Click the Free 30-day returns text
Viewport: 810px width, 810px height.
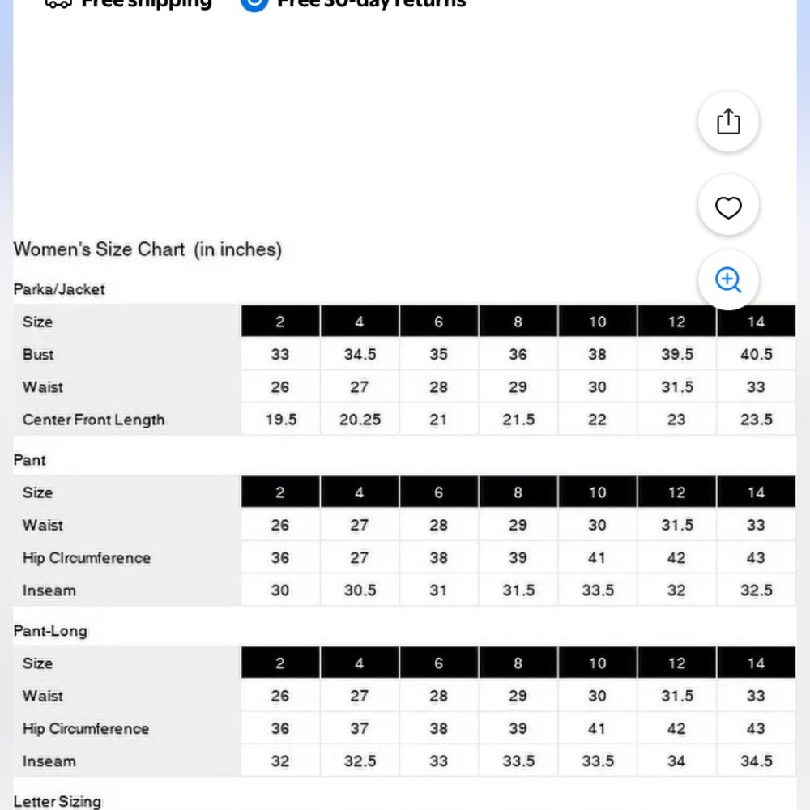[372, 3]
